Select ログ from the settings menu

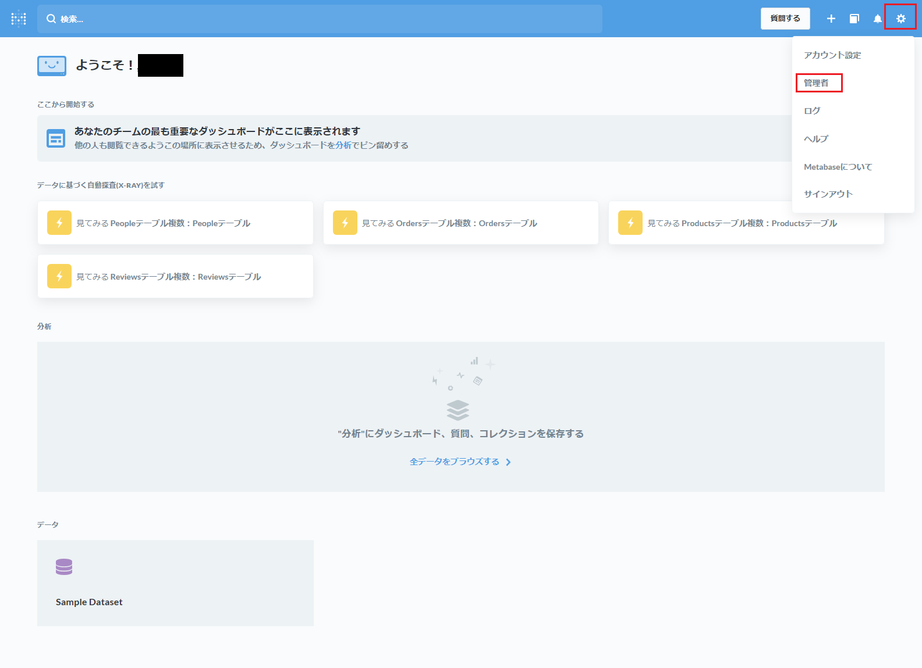click(x=812, y=111)
